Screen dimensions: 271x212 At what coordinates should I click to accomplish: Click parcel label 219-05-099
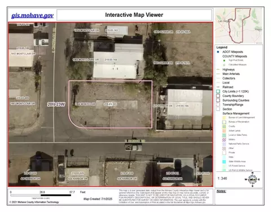[x=23, y=98]
